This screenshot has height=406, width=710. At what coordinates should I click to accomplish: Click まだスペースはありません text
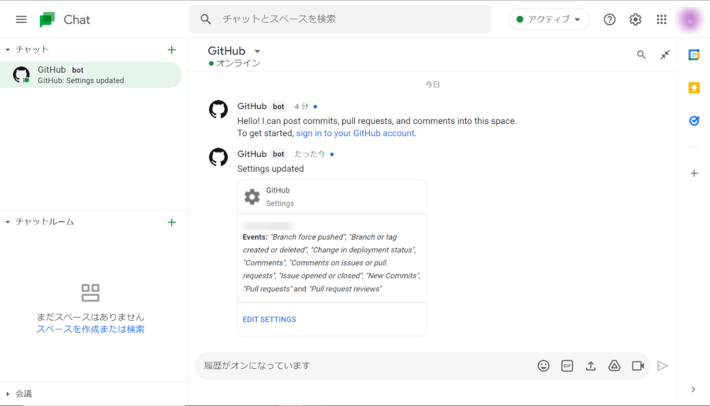(90, 317)
